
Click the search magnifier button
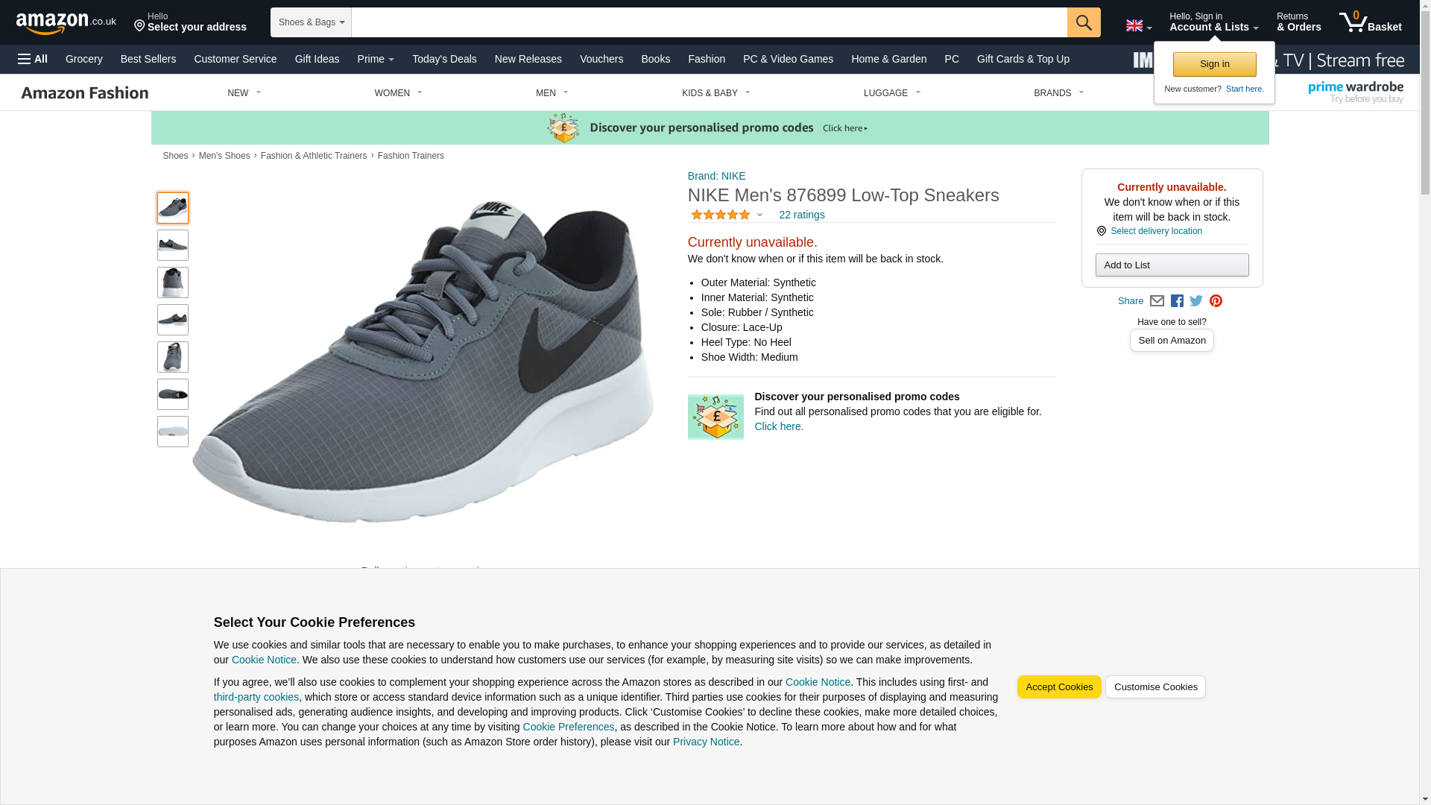1083,22
